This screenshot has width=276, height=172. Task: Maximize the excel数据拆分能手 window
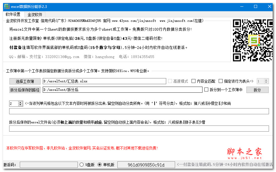[x=256, y=6]
